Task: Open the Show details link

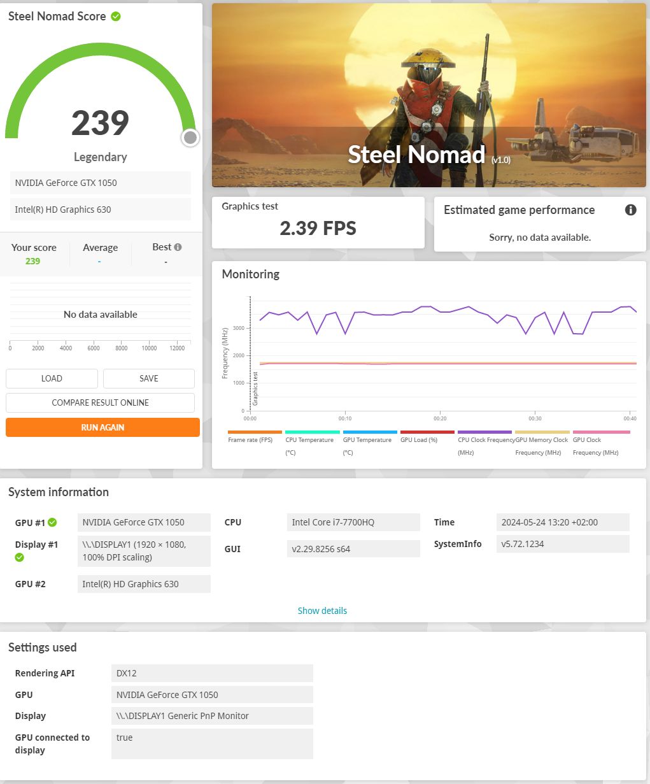Action: click(x=322, y=611)
